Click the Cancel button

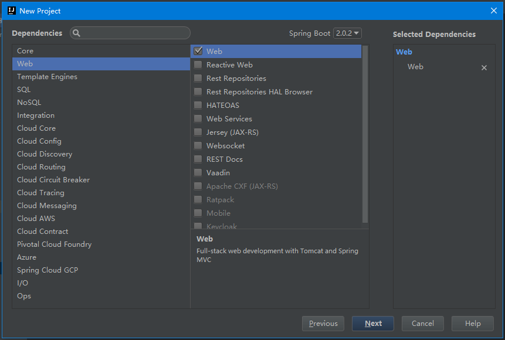coord(422,323)
